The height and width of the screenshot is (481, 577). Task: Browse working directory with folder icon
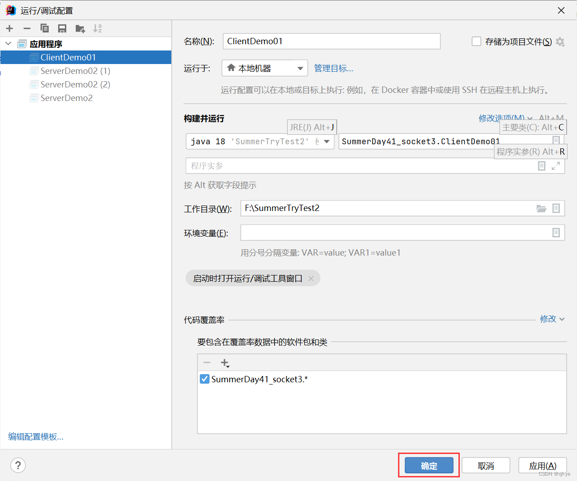click(x=541, y=208)
